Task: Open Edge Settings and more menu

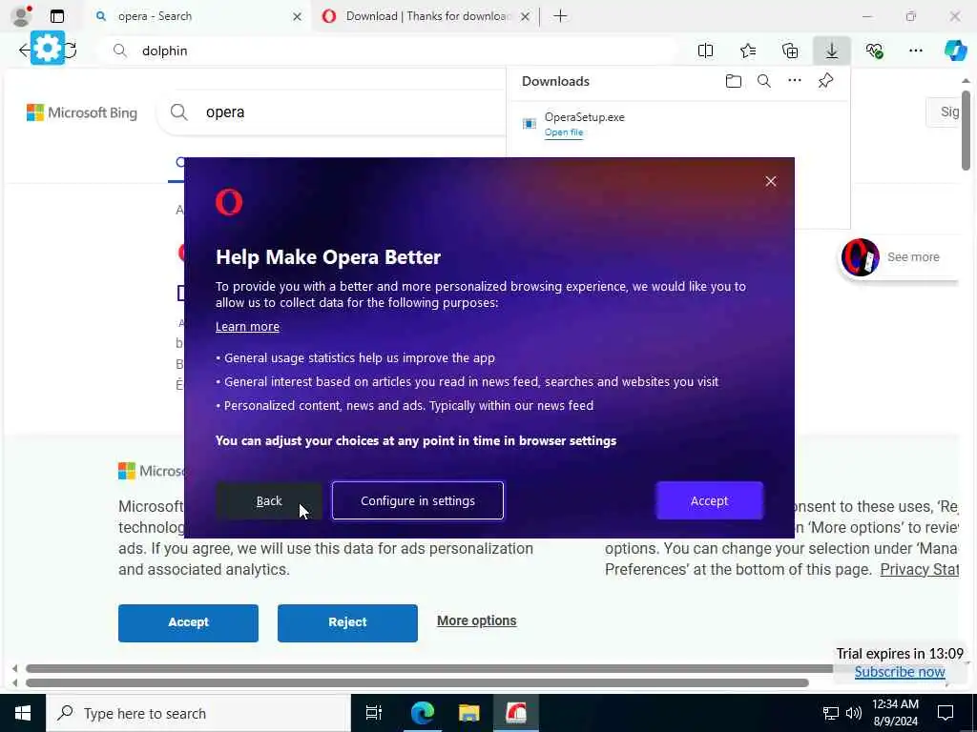Action: pyautogui.click(x=915, y=51)
